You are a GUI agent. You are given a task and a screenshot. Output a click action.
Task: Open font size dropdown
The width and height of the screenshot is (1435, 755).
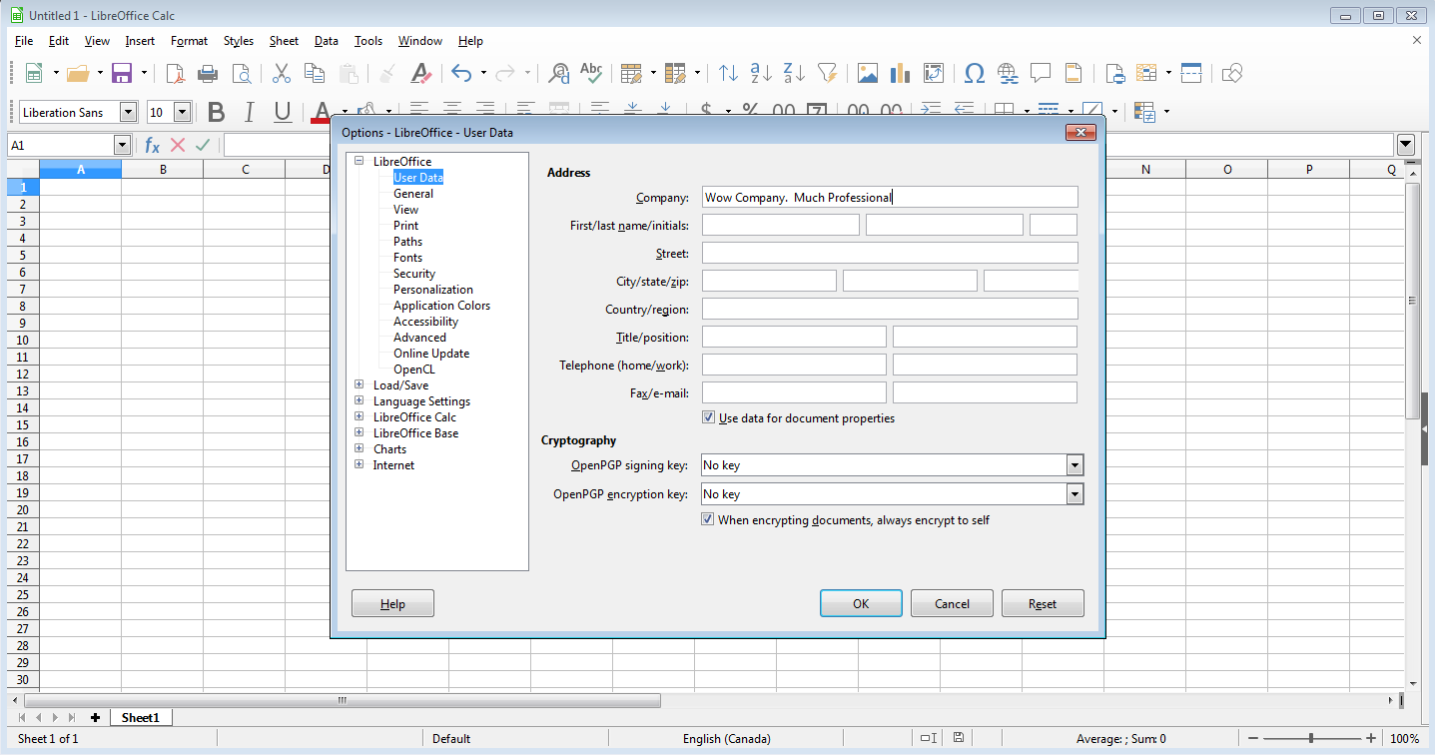pyautogui.click(x=182, y=112)
